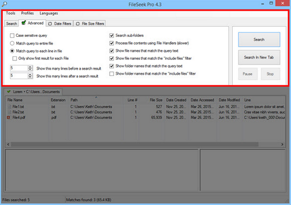Viewport: 291px width, 205px height.
Task: Click the Stop button
Action: click(x=270, y=74)
